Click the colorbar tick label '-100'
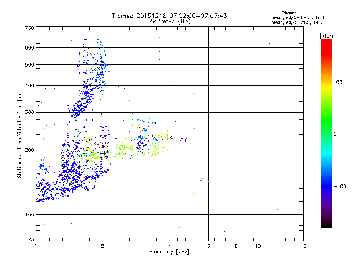Screen dimensions: 357x268 (340, 186)
